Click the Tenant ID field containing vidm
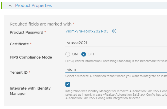This screenshot has width=167, height=109. (x=116, y=70)
